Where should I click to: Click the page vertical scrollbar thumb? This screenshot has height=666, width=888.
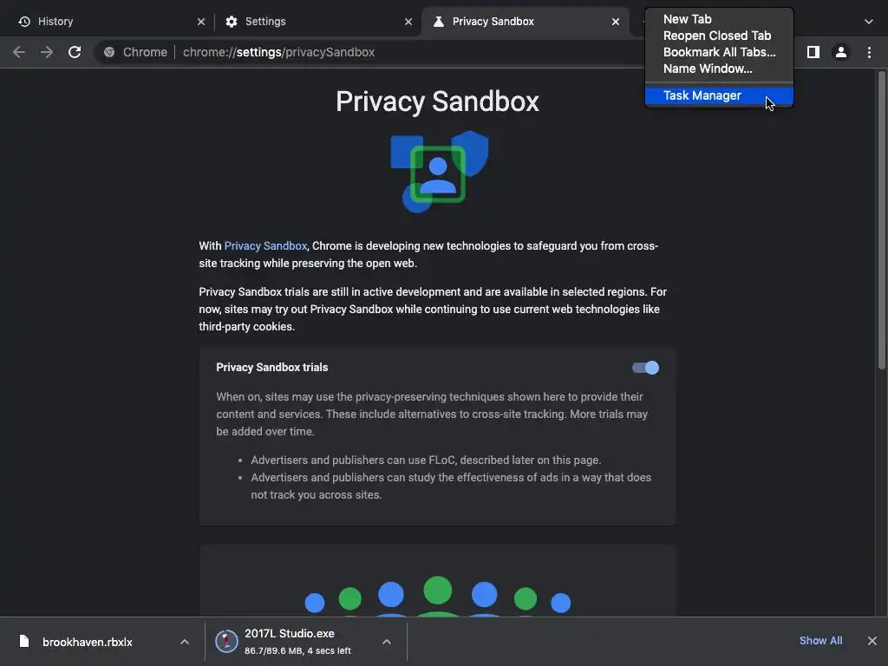(x=881, y=221)
